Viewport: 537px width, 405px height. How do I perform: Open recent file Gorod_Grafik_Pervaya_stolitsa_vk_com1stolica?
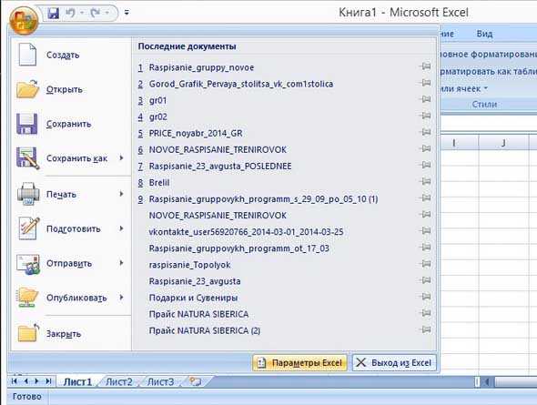[241, 84]
